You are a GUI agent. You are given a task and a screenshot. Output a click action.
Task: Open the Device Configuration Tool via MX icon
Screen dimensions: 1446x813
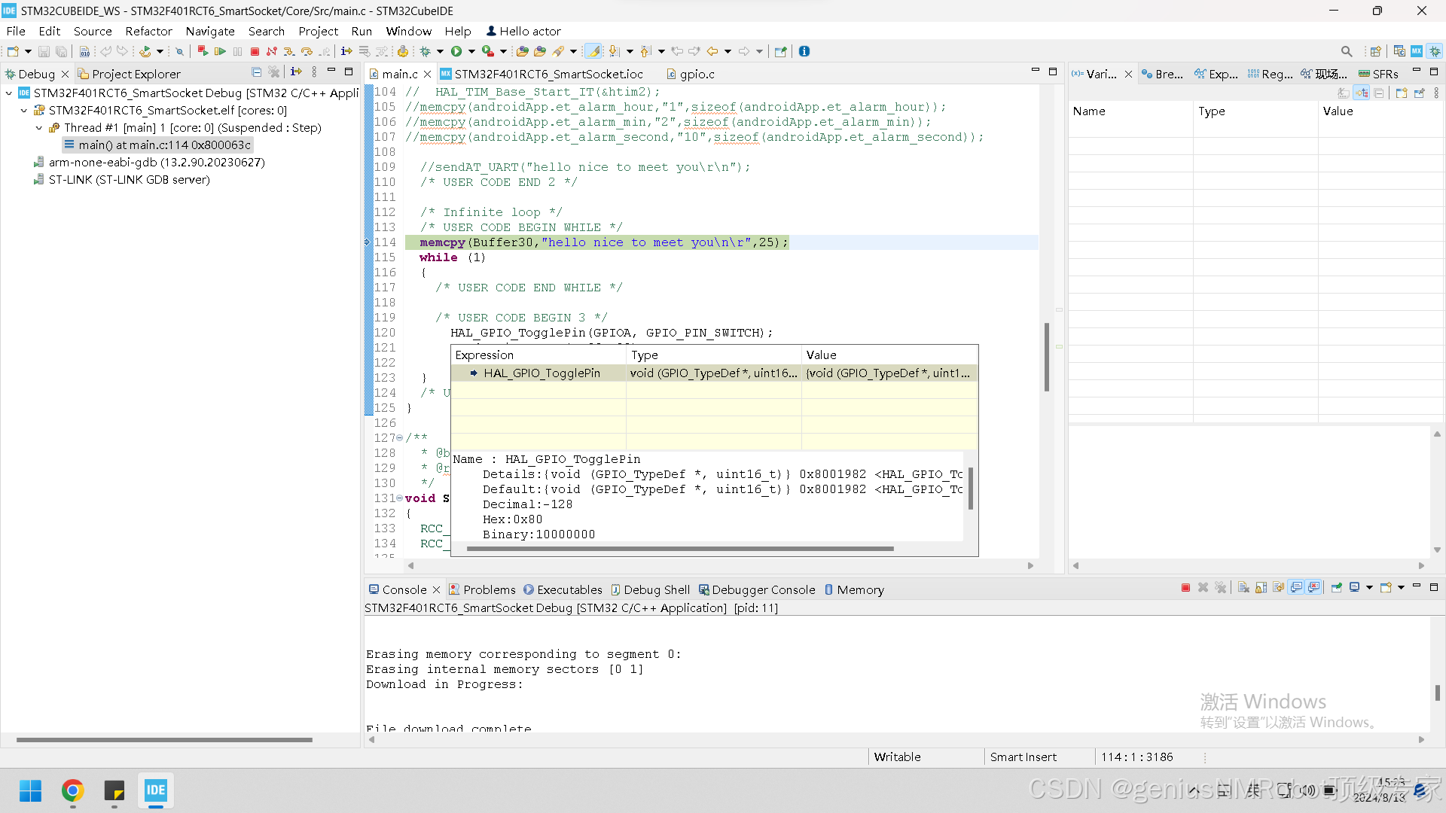coord(1417,51)
